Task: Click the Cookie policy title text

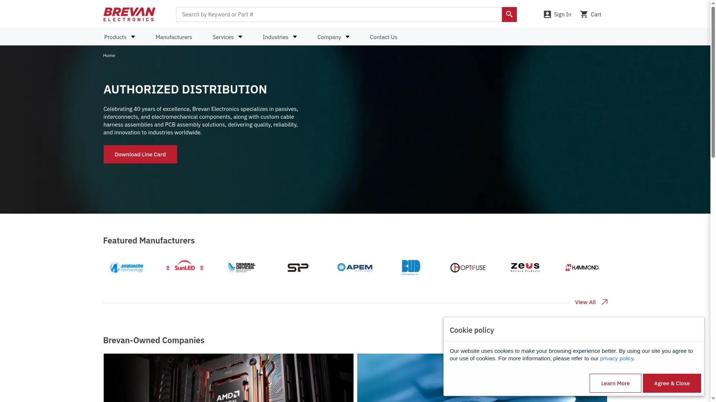Action: click(472, 330)
